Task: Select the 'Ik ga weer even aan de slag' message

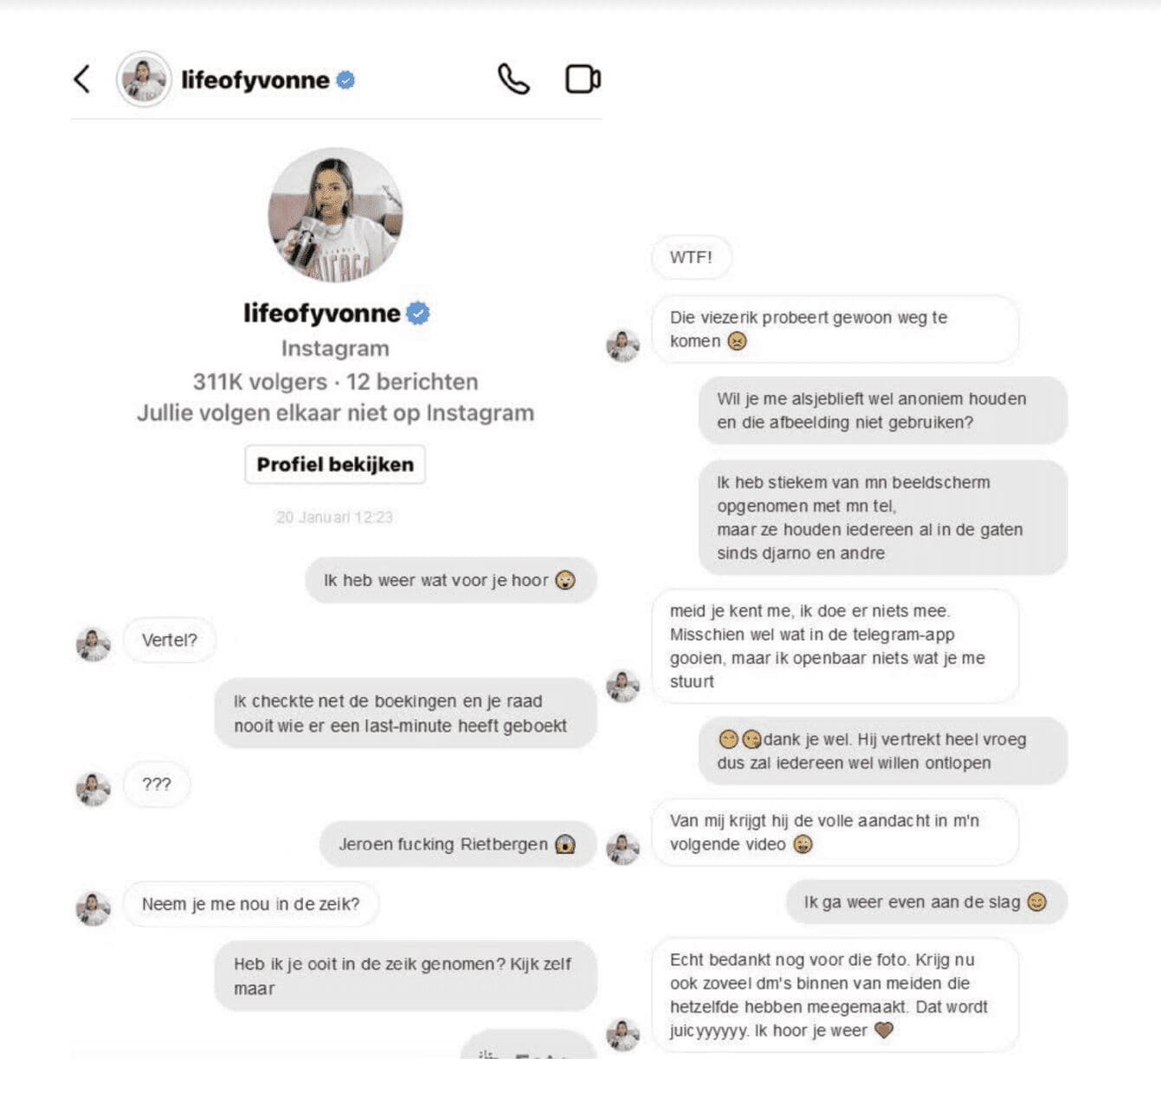Action: click(926, 902)
